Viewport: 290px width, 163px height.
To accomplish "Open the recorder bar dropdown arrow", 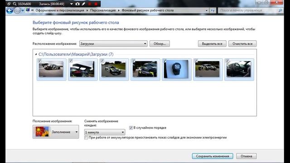I will (x=72, y=4).
